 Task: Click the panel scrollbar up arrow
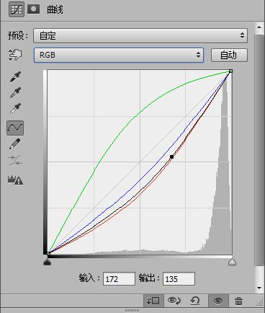click(x=259, y=27)
